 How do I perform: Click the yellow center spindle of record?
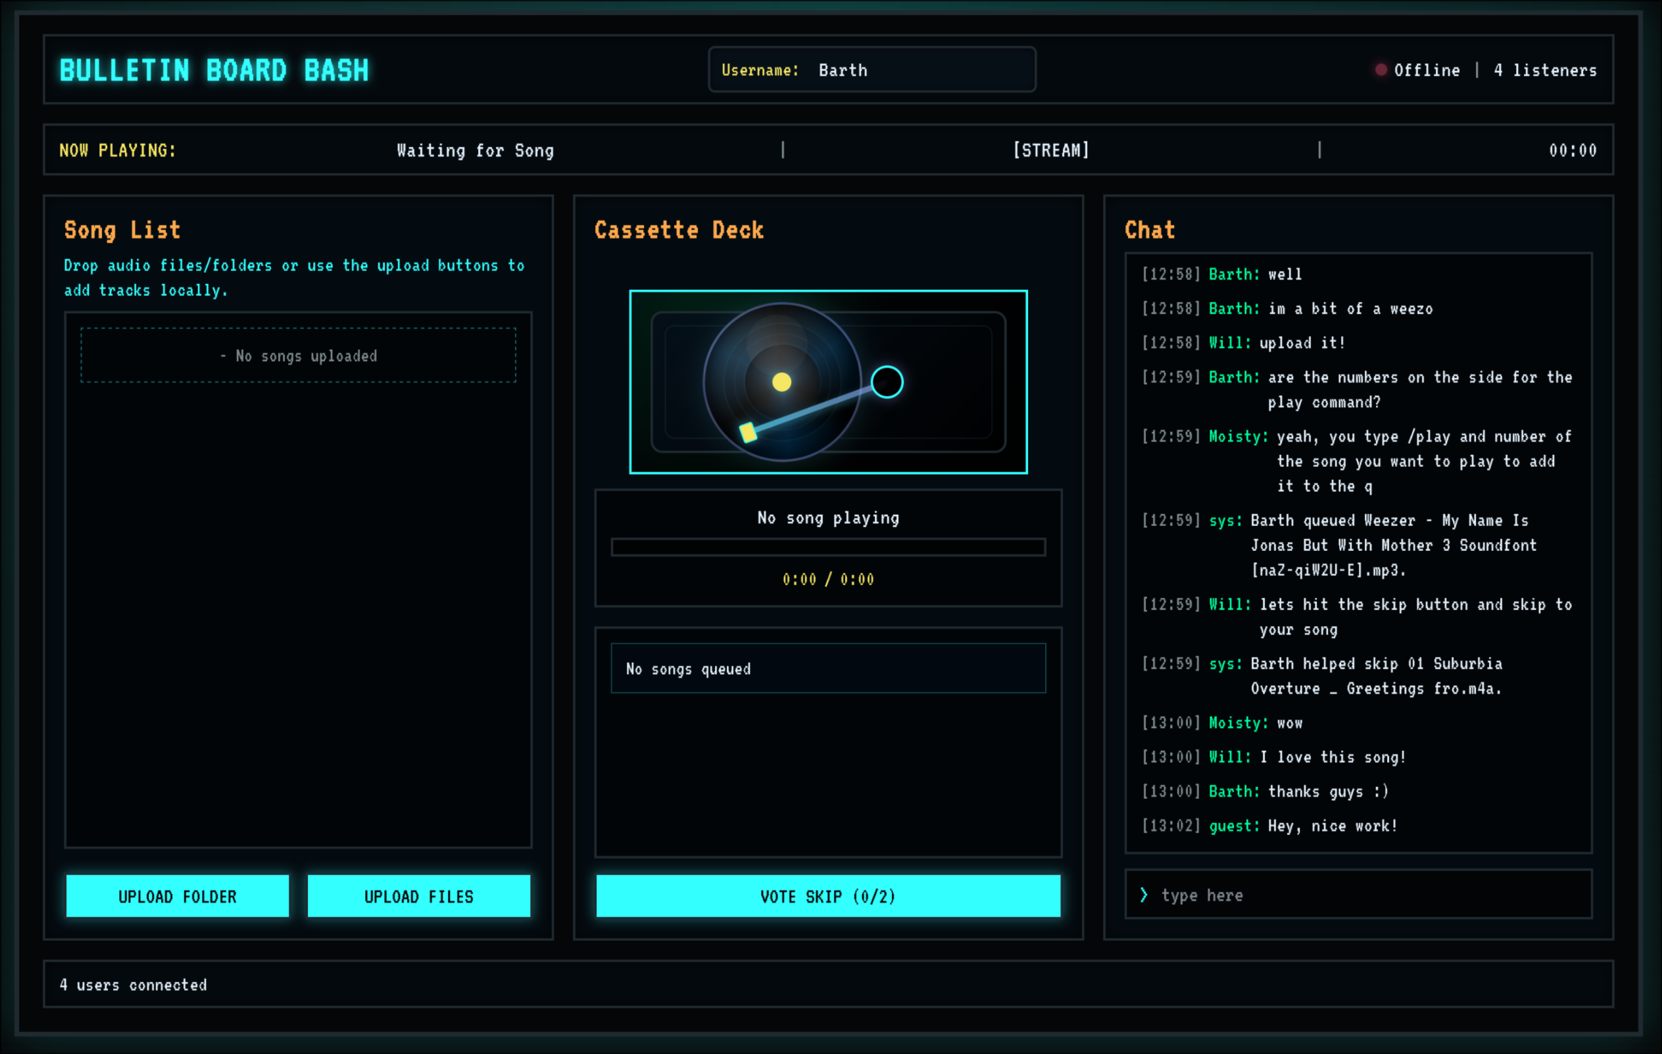click(x=781, y=382)
